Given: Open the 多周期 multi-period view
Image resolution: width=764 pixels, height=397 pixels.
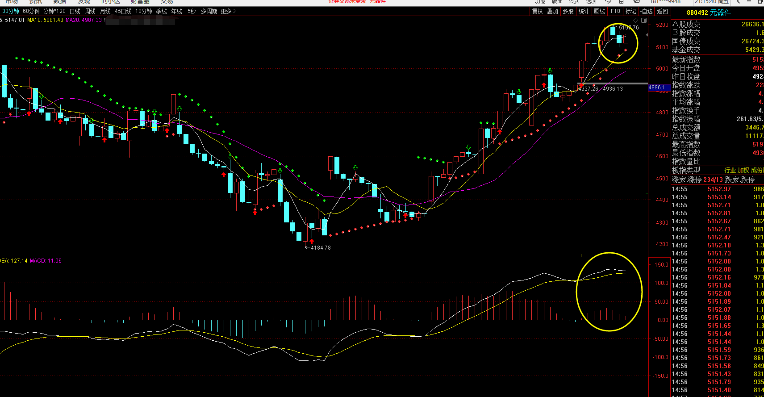Looking at the screenshot, I should tap(209, 11).
